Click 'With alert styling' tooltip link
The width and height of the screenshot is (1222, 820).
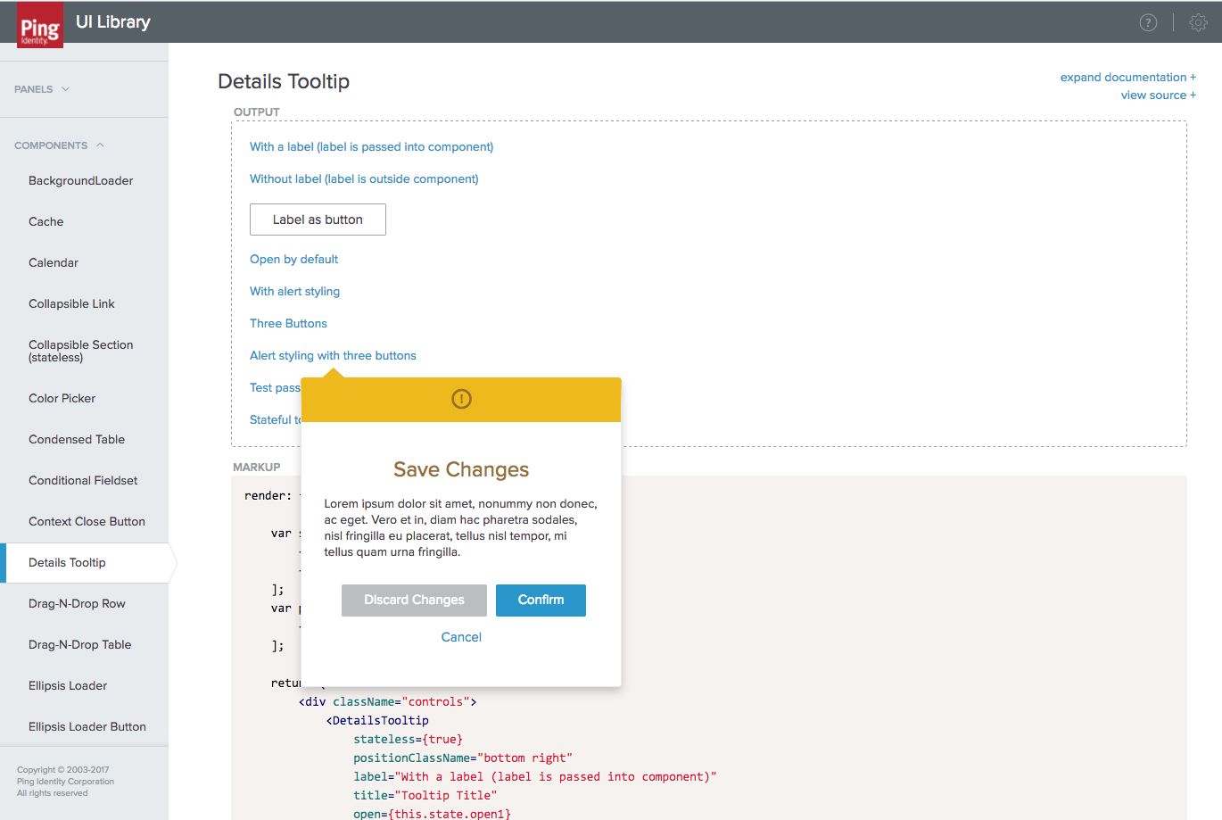(x=294, y=292)
